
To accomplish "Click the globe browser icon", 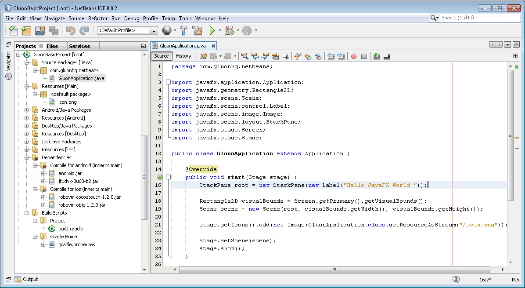I will click(x=167, y=30).
